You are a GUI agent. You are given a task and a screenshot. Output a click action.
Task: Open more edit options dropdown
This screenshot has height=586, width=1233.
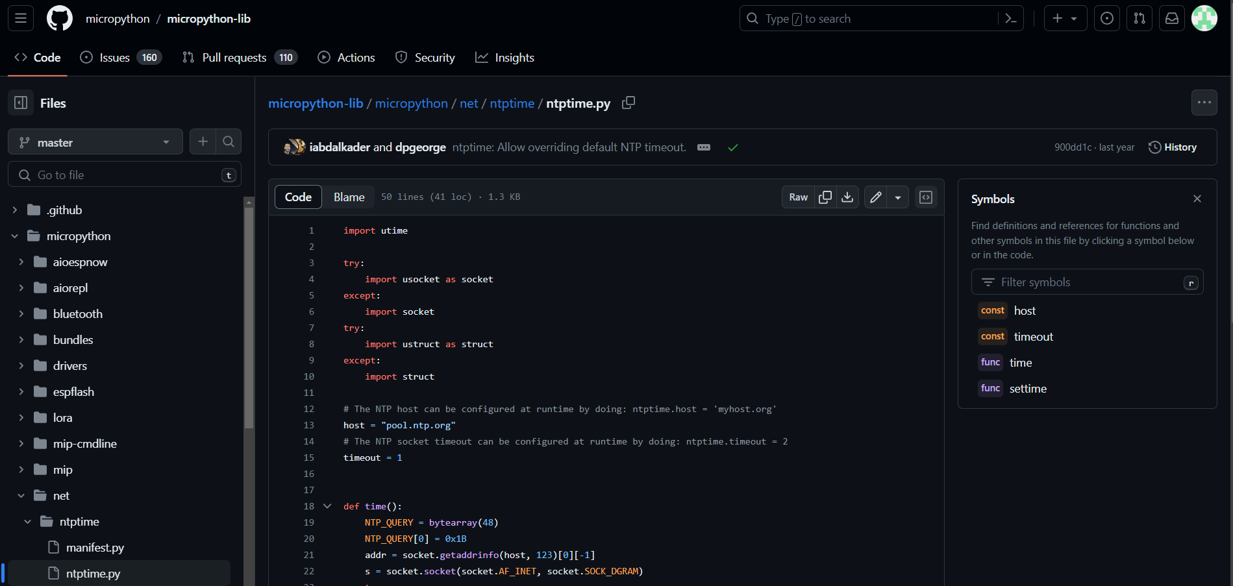tap(898, 197)
